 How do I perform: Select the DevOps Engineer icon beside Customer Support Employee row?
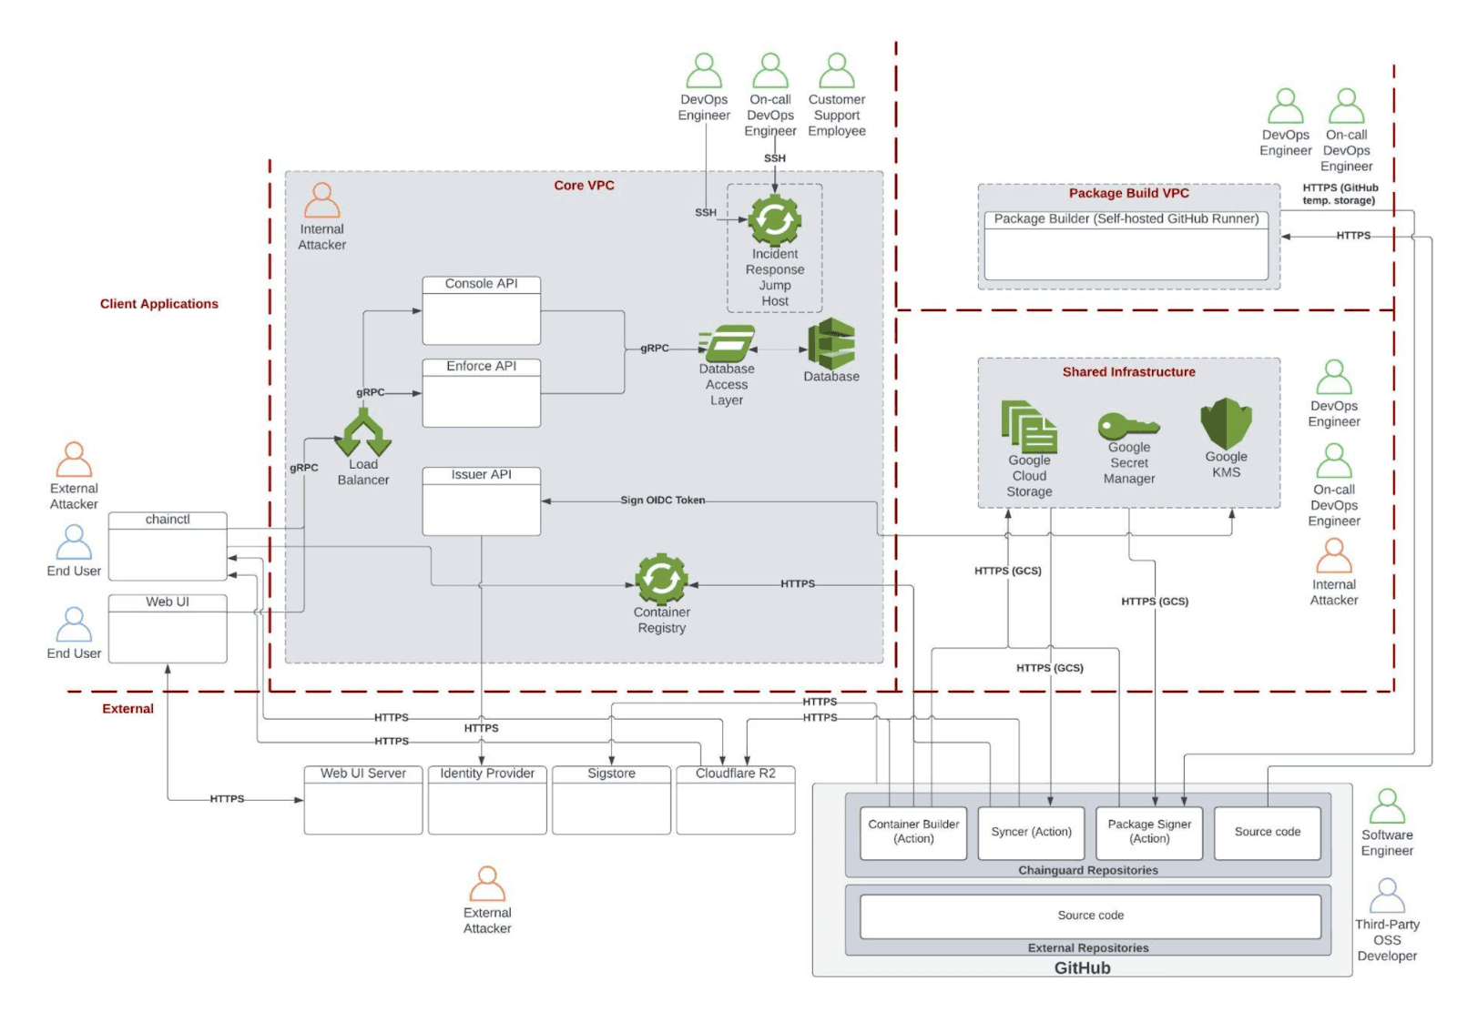[703, 70]
